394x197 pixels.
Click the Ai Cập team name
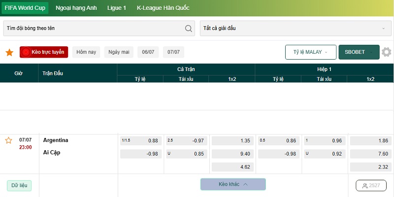pos(52,153)
